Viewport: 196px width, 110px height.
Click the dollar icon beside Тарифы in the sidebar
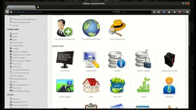click(11, 48)
